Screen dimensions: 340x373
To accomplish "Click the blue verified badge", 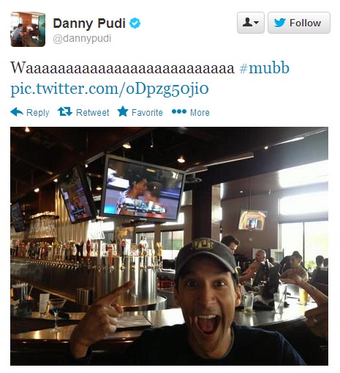I will [x=135, y=23].
